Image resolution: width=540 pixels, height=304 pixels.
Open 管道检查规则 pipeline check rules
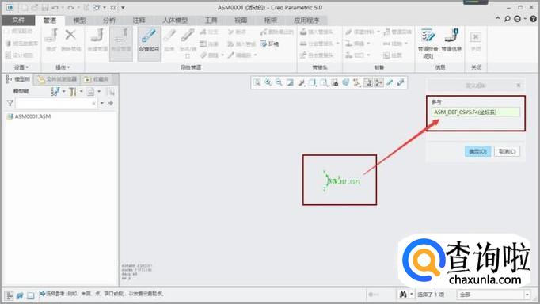pos(428,44)
